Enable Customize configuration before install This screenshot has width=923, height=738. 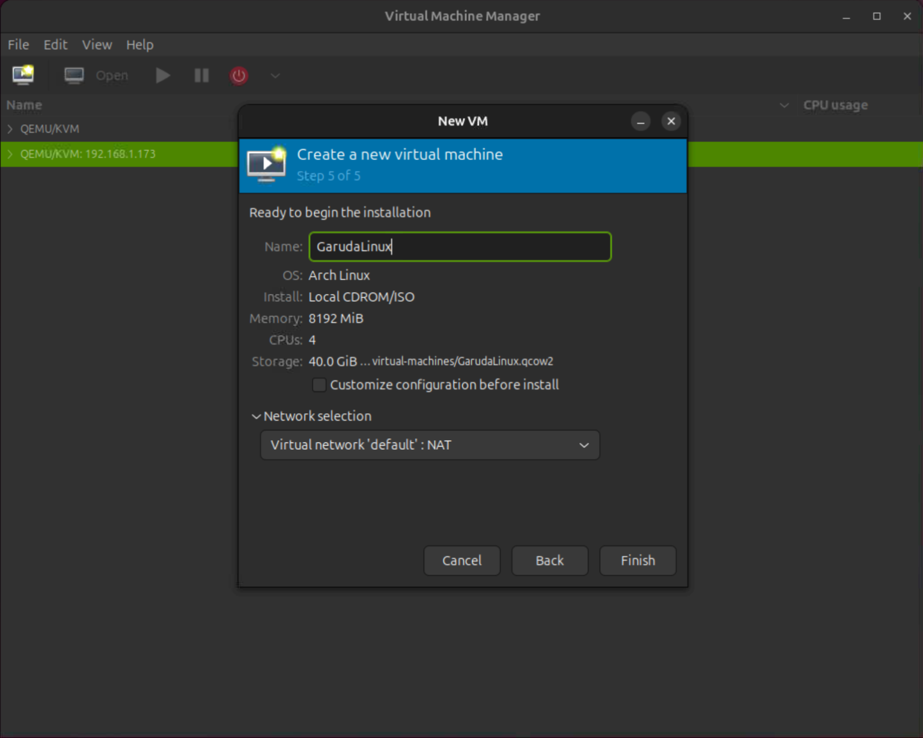(319, 384)
